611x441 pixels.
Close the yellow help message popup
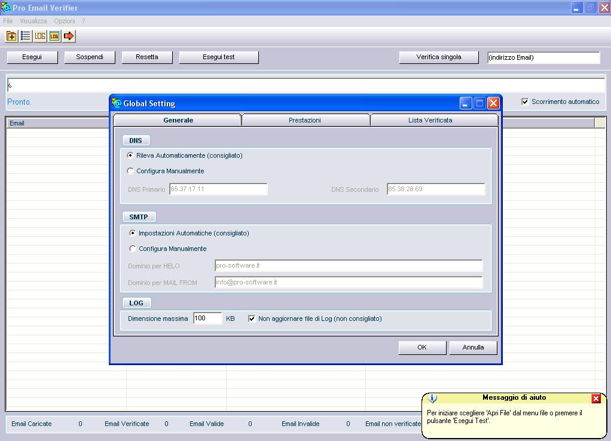pos(596,399)
